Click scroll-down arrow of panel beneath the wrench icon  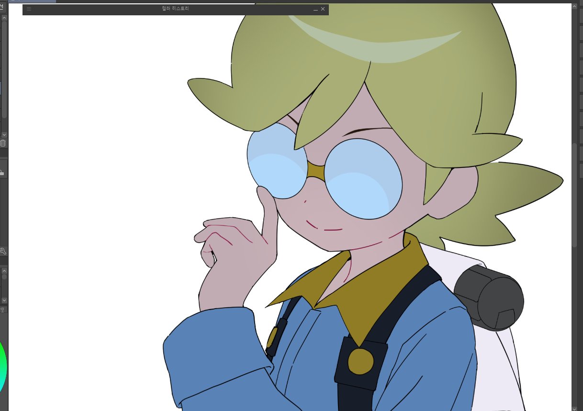[4, 300]
